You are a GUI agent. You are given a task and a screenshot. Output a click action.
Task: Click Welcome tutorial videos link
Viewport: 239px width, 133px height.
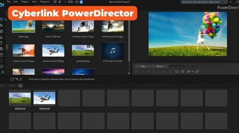click(x=201, y=2)
